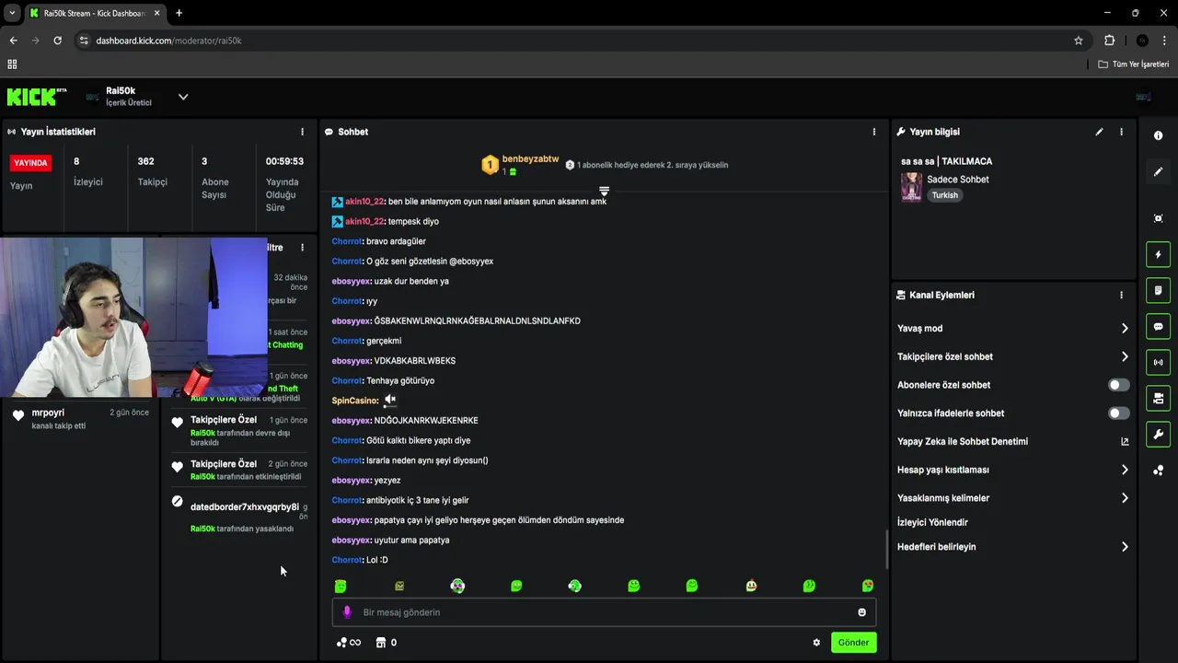Image resolution: width=1178 pixels, height=663 pixels.
Task: Toggle the chat bubble panel icon in sidebar
Action: (x=1158, y=326)
